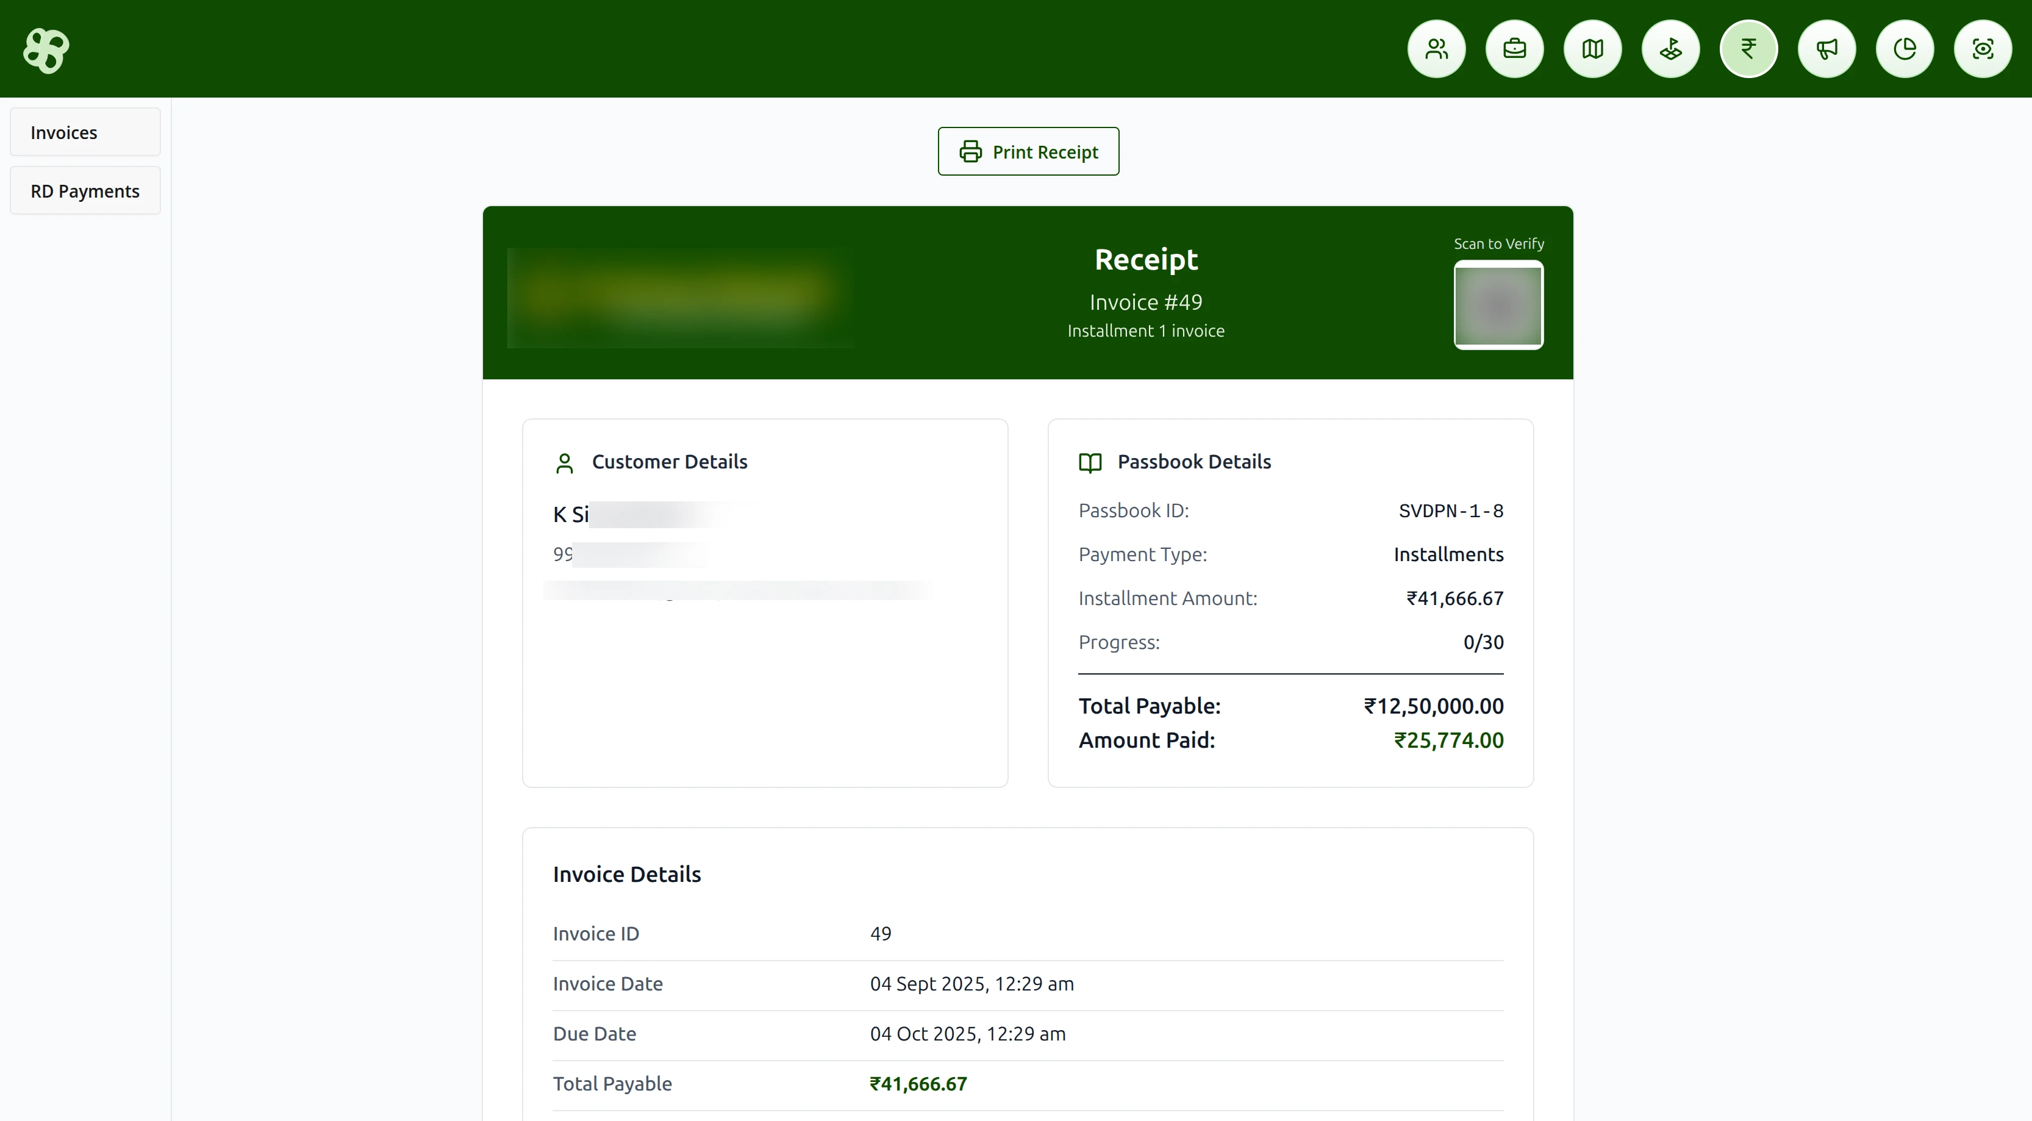2032x1121 pixels.
Task: Open the folded map icon
Action: (x=1592, y=49)
